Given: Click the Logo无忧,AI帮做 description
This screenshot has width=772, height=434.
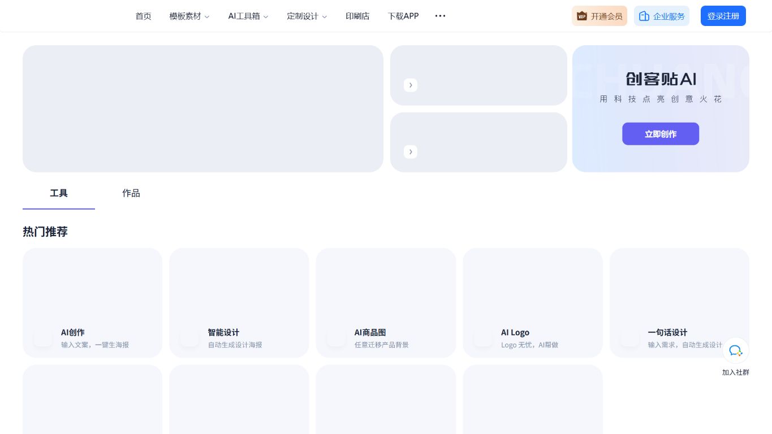Looking at the screenshot, I should pyautogui.click(x=529, y=345).
